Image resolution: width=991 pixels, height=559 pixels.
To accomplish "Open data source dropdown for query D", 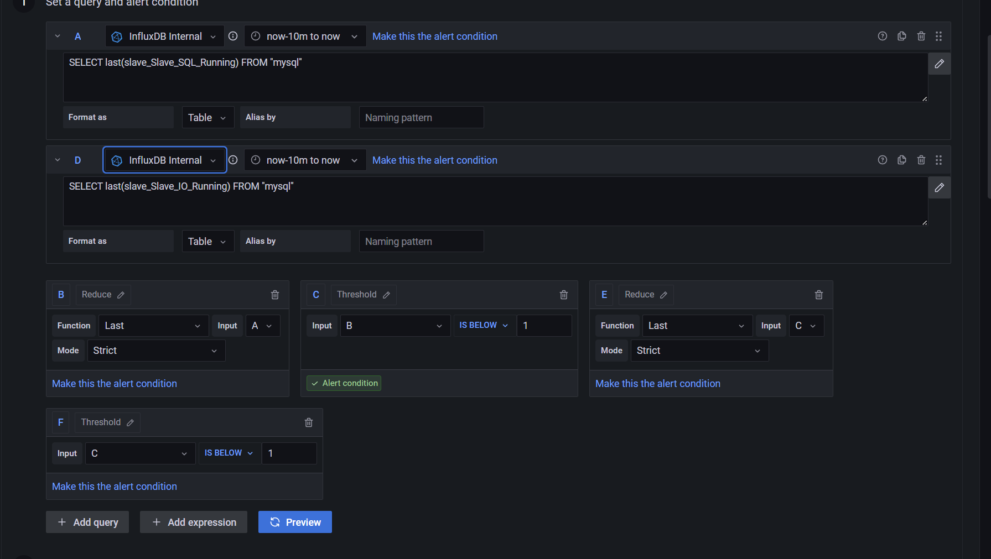I will (164, 160).
